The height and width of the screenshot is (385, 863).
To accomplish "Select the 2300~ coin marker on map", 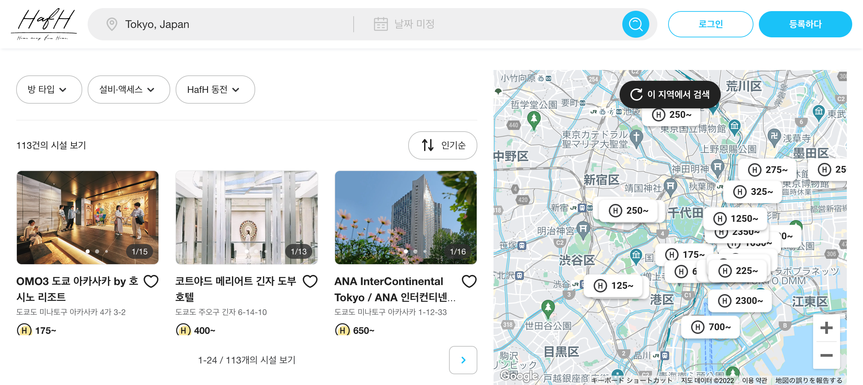I will pyautogui.click(x=740, y=301).
